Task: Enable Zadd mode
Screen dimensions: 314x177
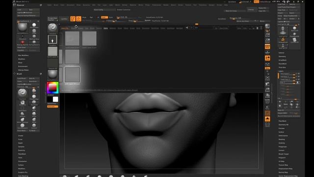Action: (105, 18)
